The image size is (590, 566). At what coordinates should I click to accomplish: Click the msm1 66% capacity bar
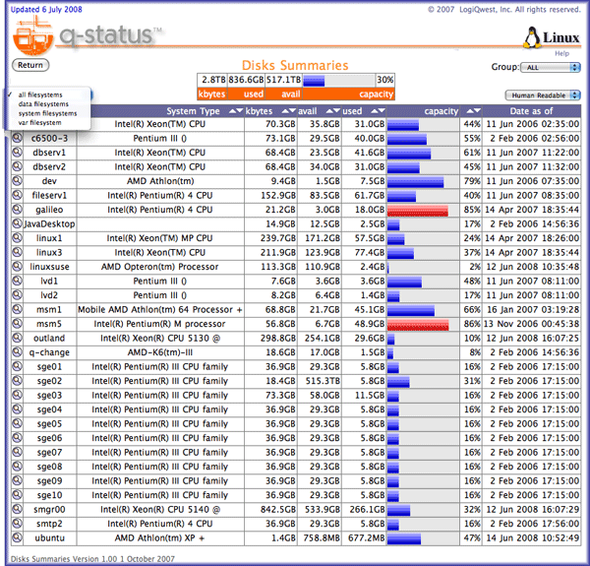point(411,311)
